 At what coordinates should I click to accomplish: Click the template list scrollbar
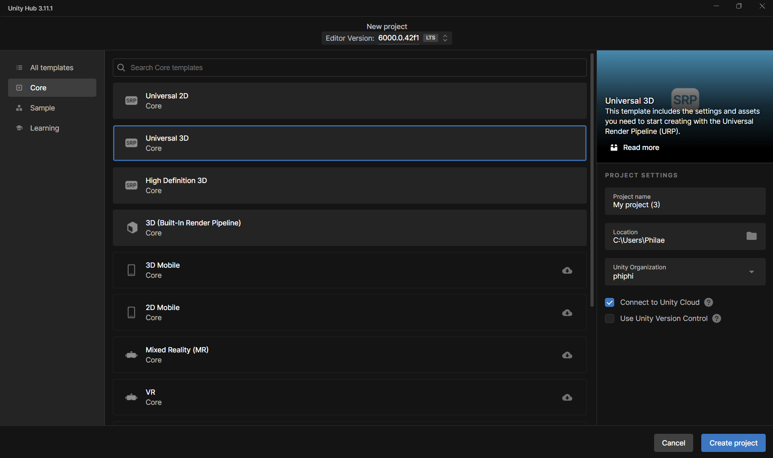coord(592,180)
